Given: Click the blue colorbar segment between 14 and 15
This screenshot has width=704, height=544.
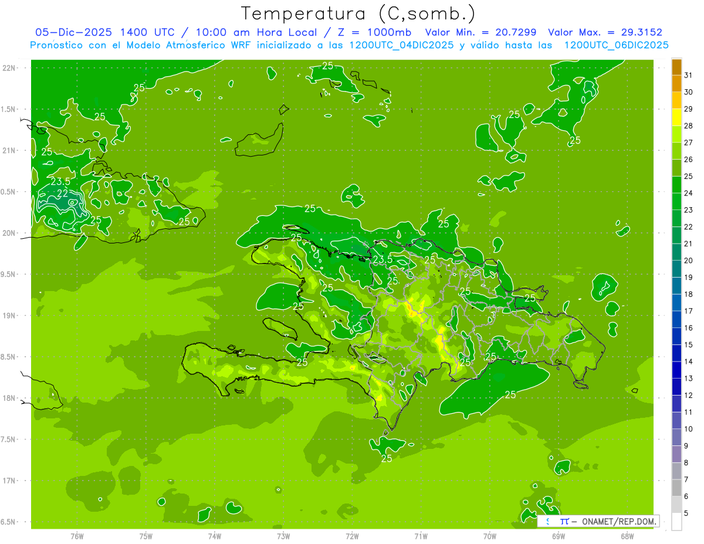Looking at the screenshot, I should coord(676,353).
